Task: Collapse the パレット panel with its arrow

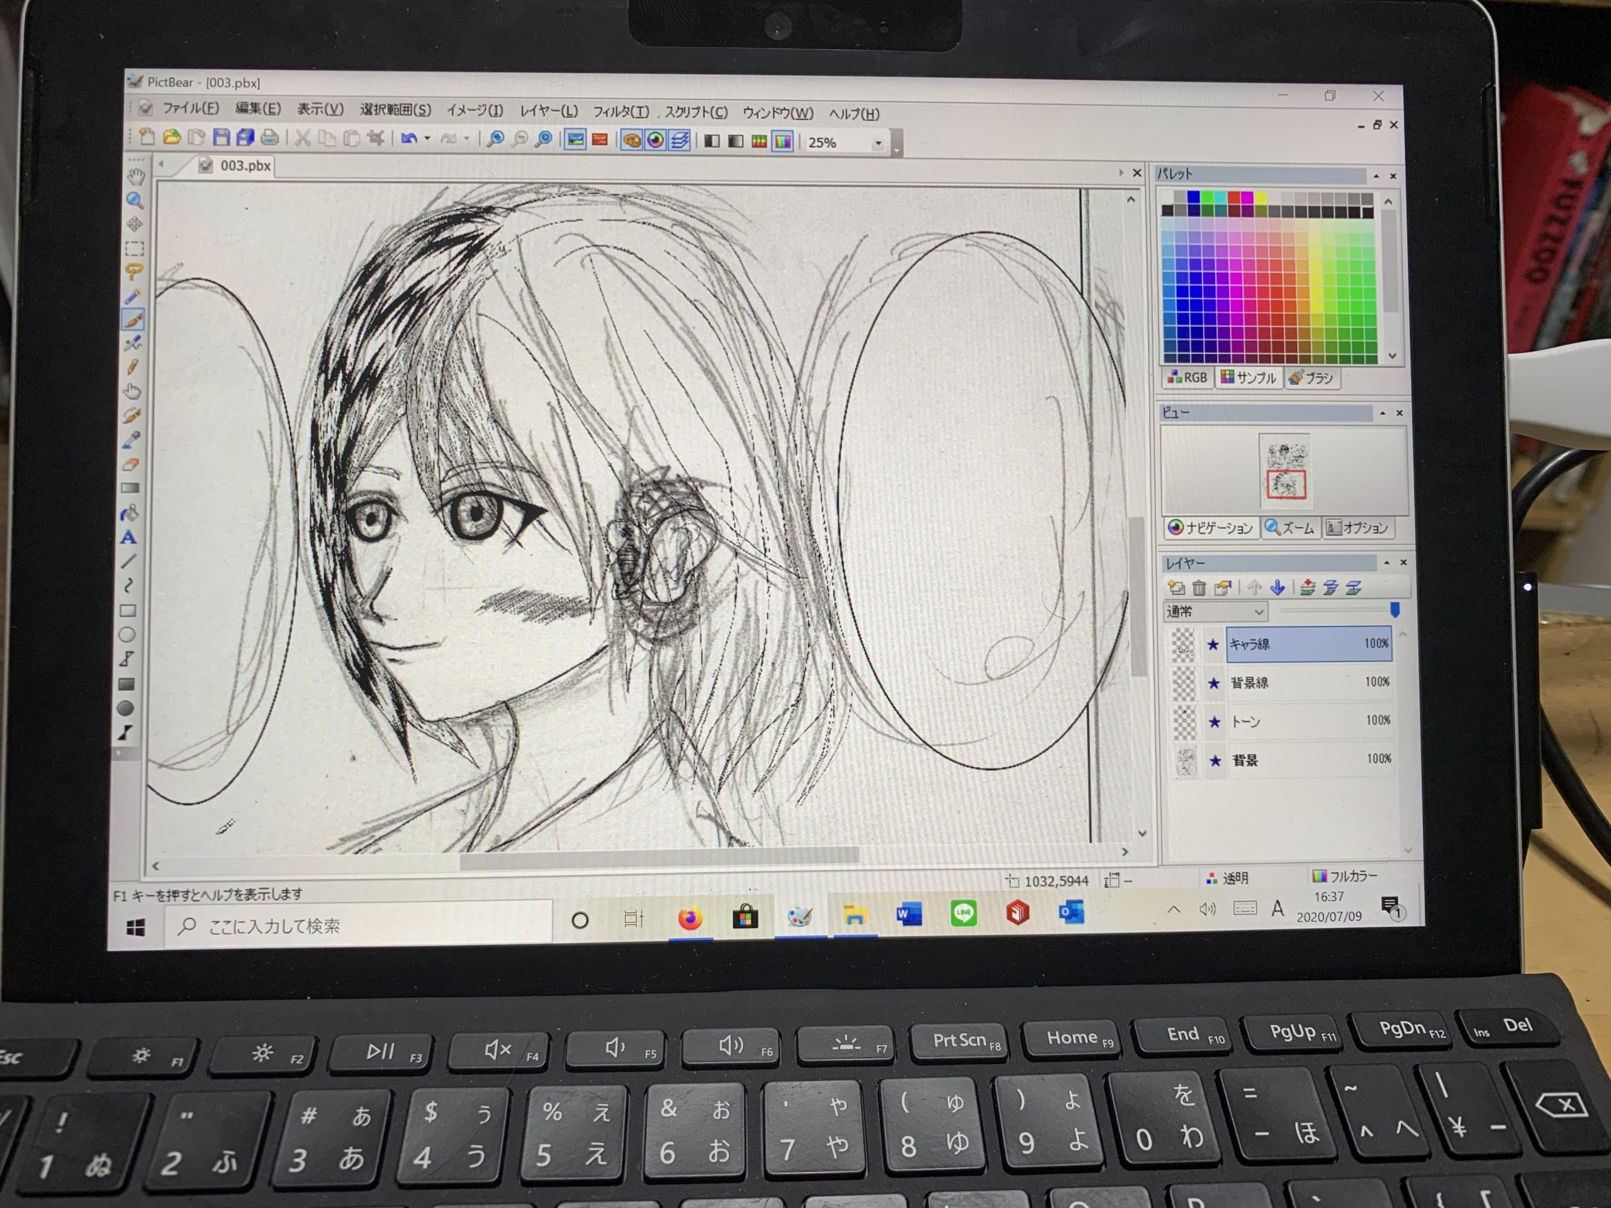Action: 1376,176
